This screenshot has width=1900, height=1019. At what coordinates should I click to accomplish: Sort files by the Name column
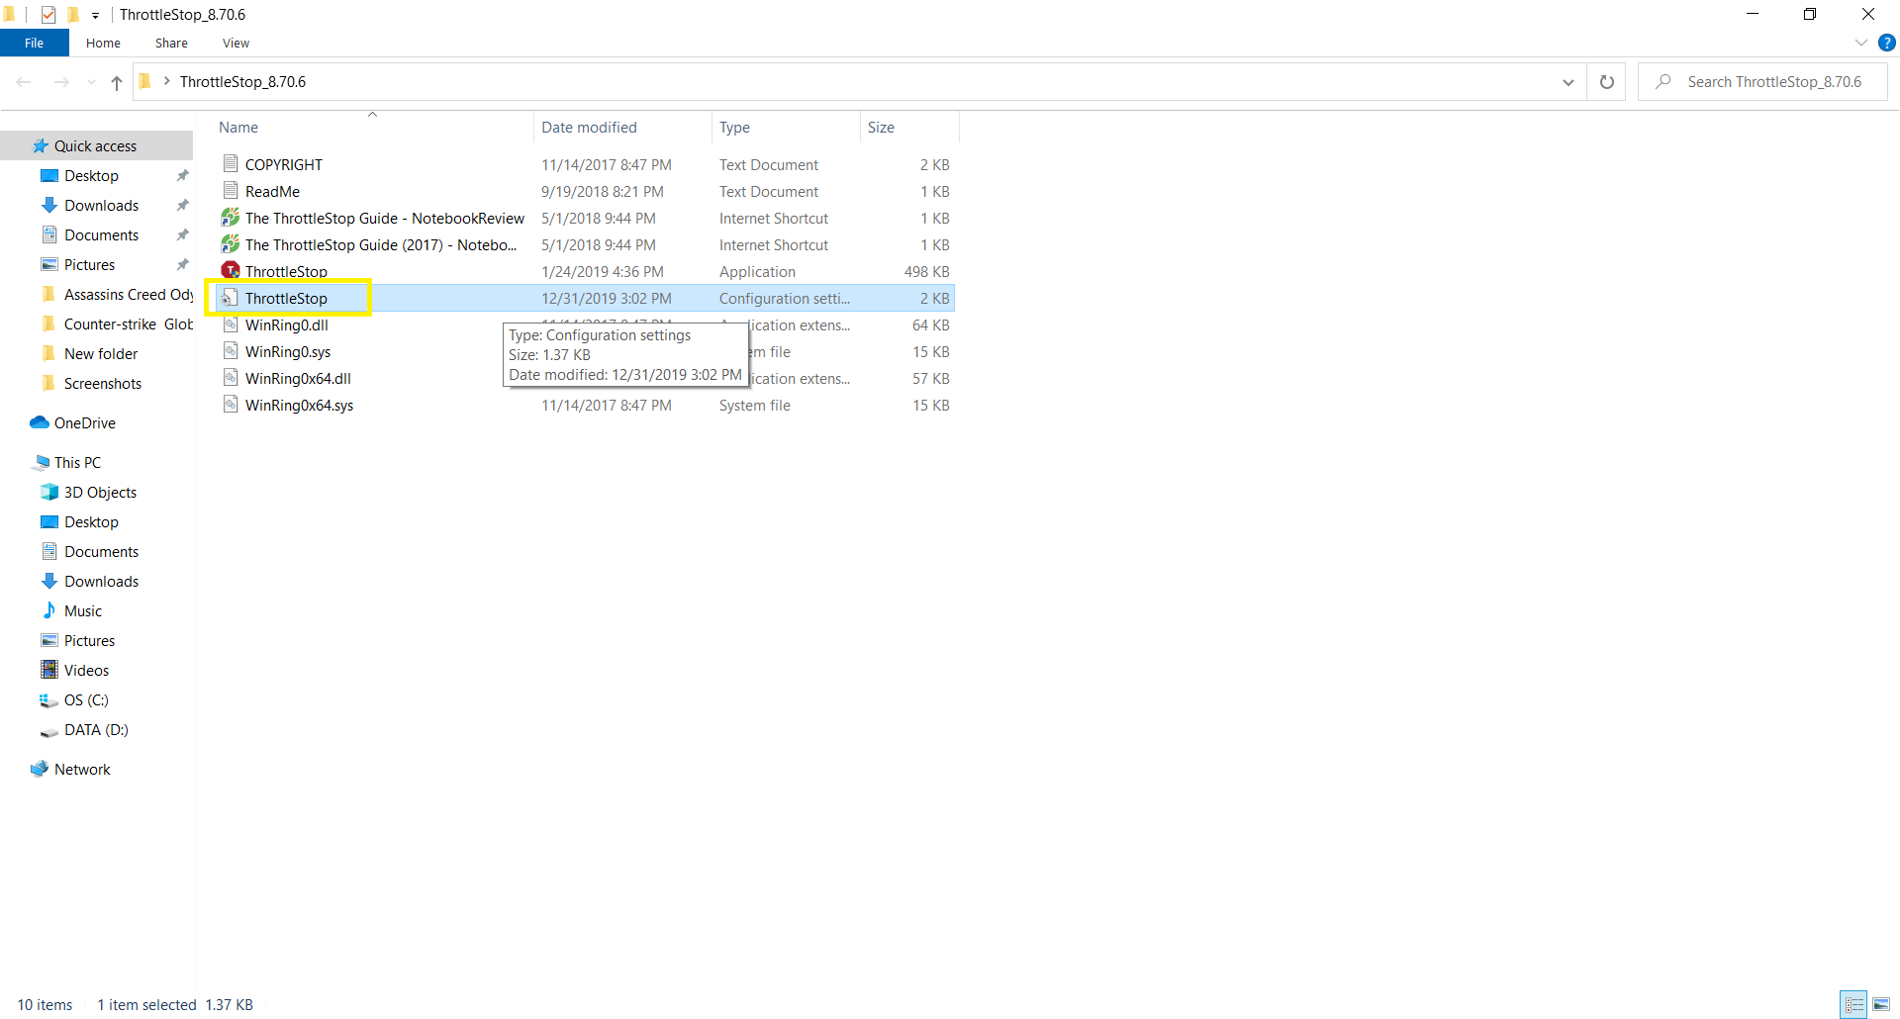pos(372,127)
